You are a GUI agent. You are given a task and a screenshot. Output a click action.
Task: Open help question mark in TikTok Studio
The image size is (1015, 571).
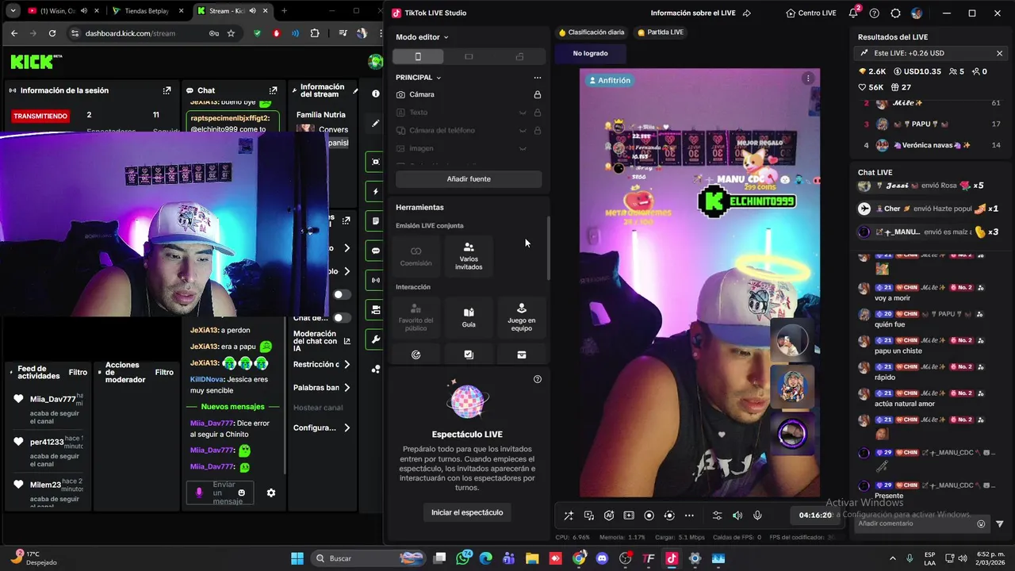(875, 13)
